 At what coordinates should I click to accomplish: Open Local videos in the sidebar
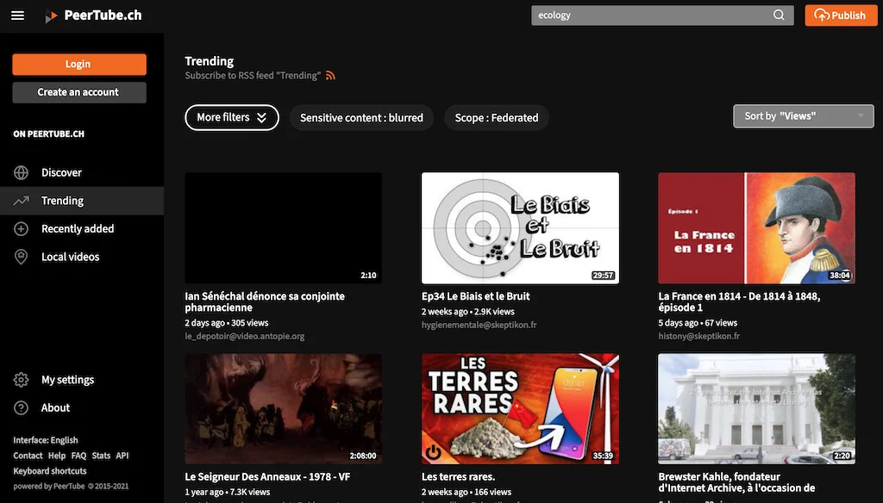click(x=82, y=258)
